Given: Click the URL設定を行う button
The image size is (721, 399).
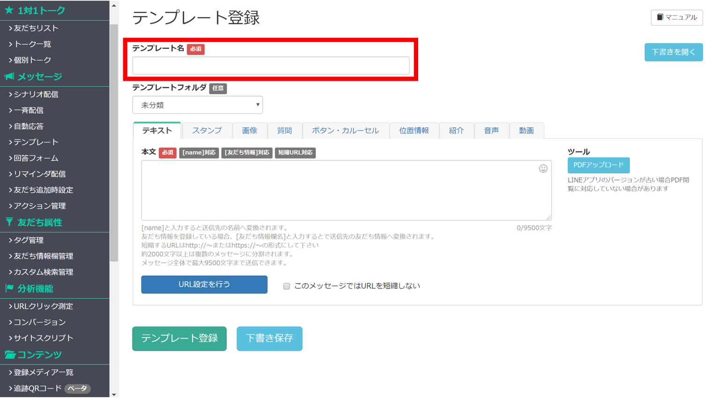Looking at the screenshot, I should pyautogui.click(x=204, y=285).
